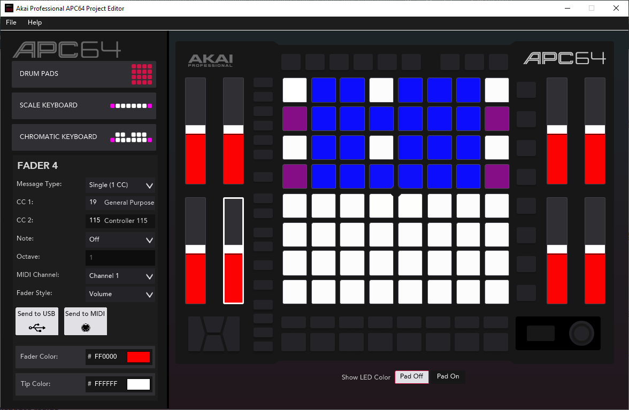Click the AKAI Professional logo
The image size is (629, 410).
[x=210, y=60]
